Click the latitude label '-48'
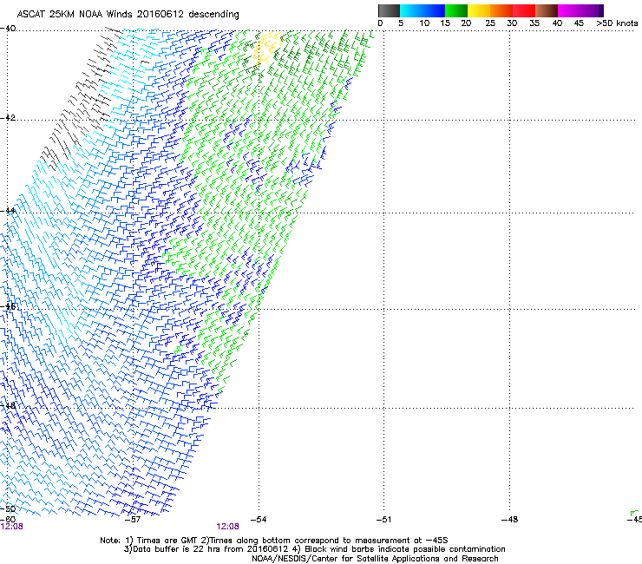Screen dimensions: 642x564 (8, 405)
